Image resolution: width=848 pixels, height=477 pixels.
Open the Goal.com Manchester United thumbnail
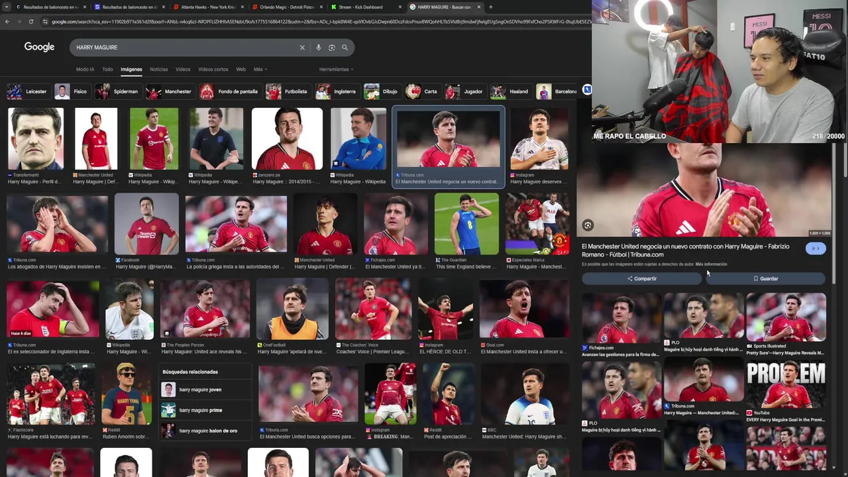point(524,309)
